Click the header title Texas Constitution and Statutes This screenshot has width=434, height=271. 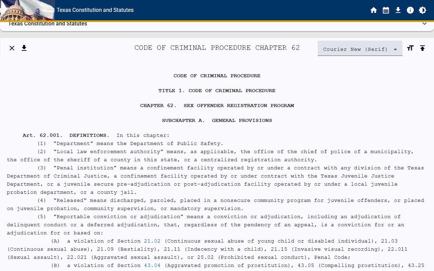[x=95, y=10]
